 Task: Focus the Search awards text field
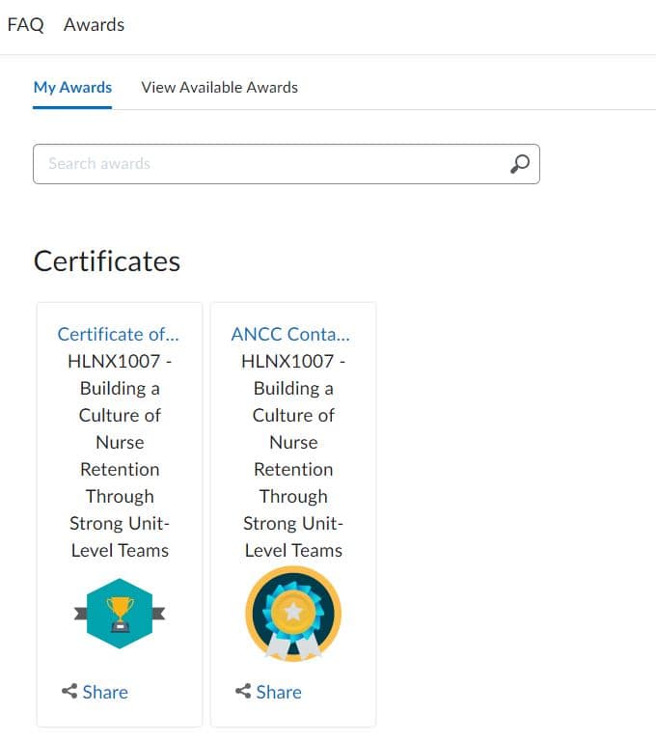click(x=270, y=164)
